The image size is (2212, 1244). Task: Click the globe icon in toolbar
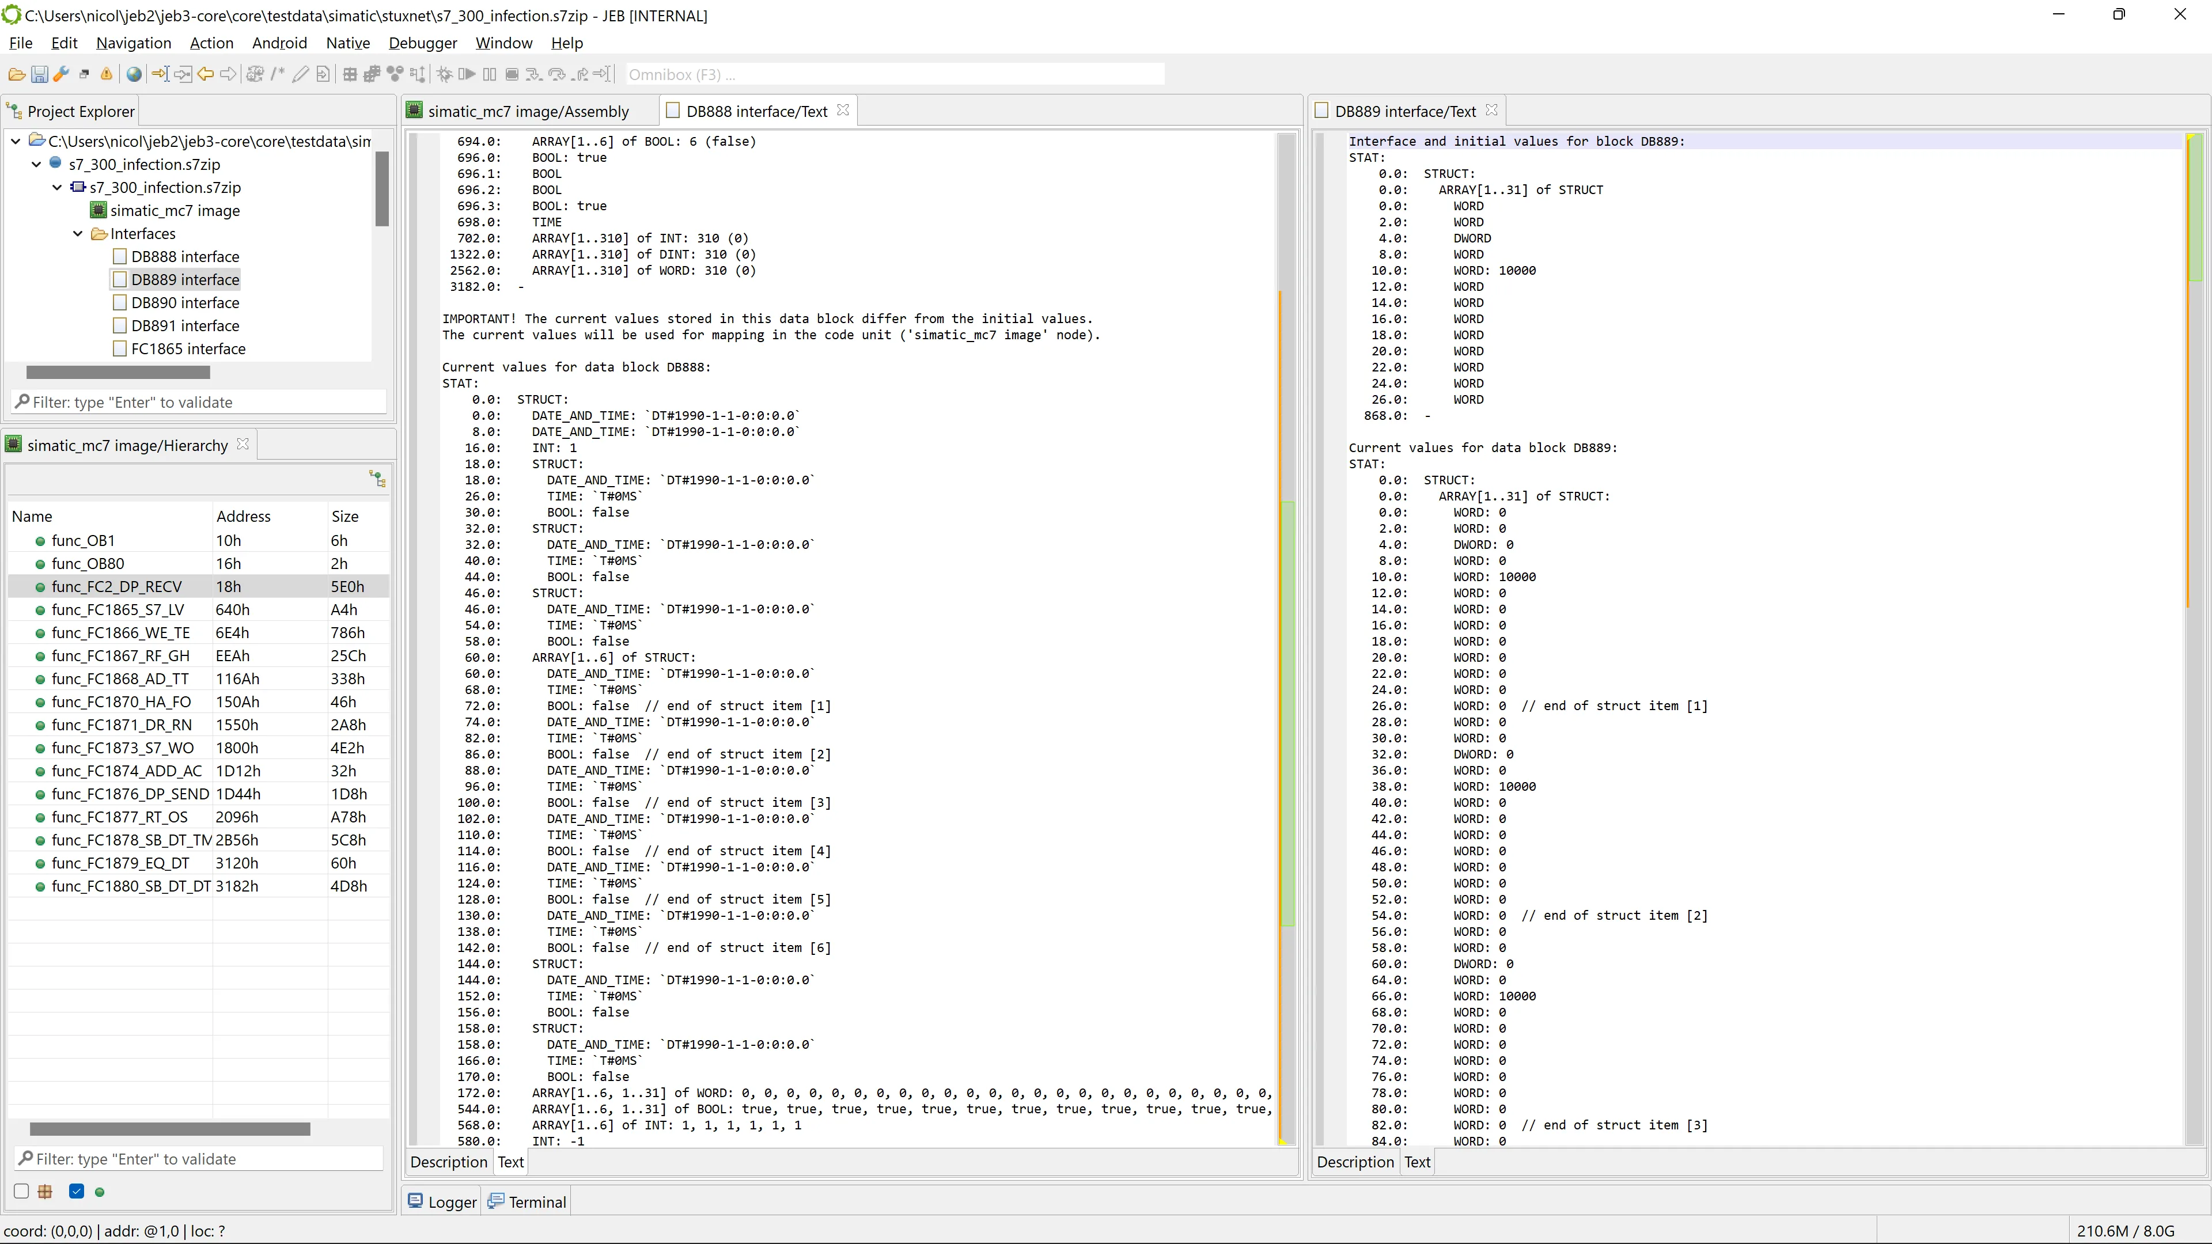(134, 75)
